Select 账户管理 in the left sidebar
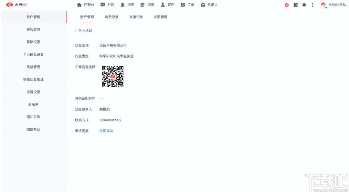 tap(34, 17)
